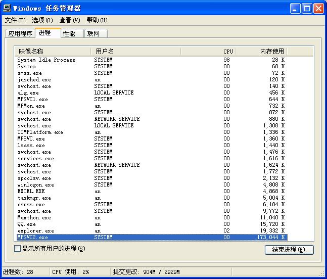The image size is (327, 279).
Task: Click the CPU 使用: 2% status entry
Action: [x=70, y=272]
